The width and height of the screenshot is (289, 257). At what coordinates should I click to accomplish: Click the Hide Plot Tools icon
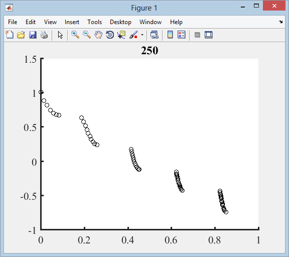197,35
